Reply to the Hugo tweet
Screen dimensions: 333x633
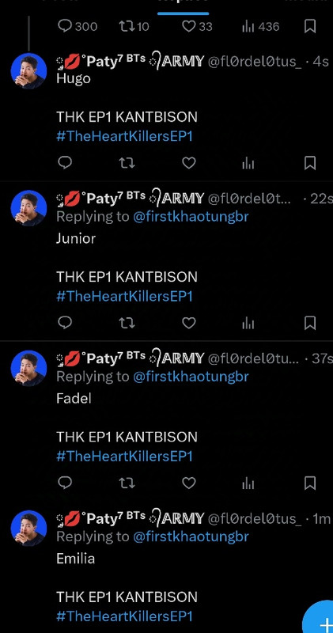pyautogui.click(x=65, y=163)
